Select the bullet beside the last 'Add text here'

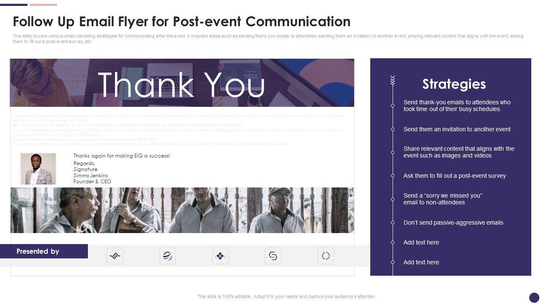(393, 262)
